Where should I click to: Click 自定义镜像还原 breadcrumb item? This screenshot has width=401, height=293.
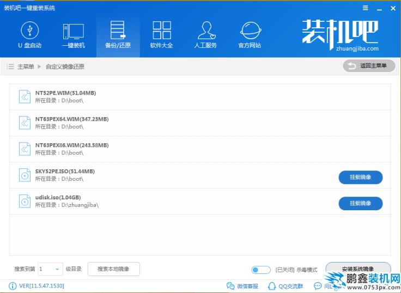click(x=65, y=67)
